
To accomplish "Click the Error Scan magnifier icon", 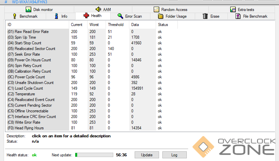I will coord(120,16).
